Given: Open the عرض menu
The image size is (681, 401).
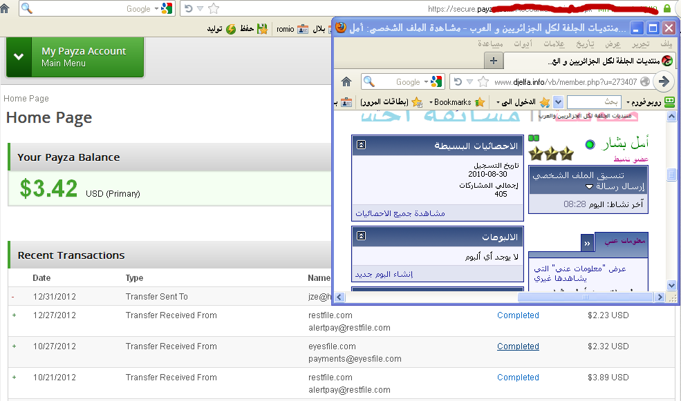Looking at the screenshot, I should coord(613,43).
